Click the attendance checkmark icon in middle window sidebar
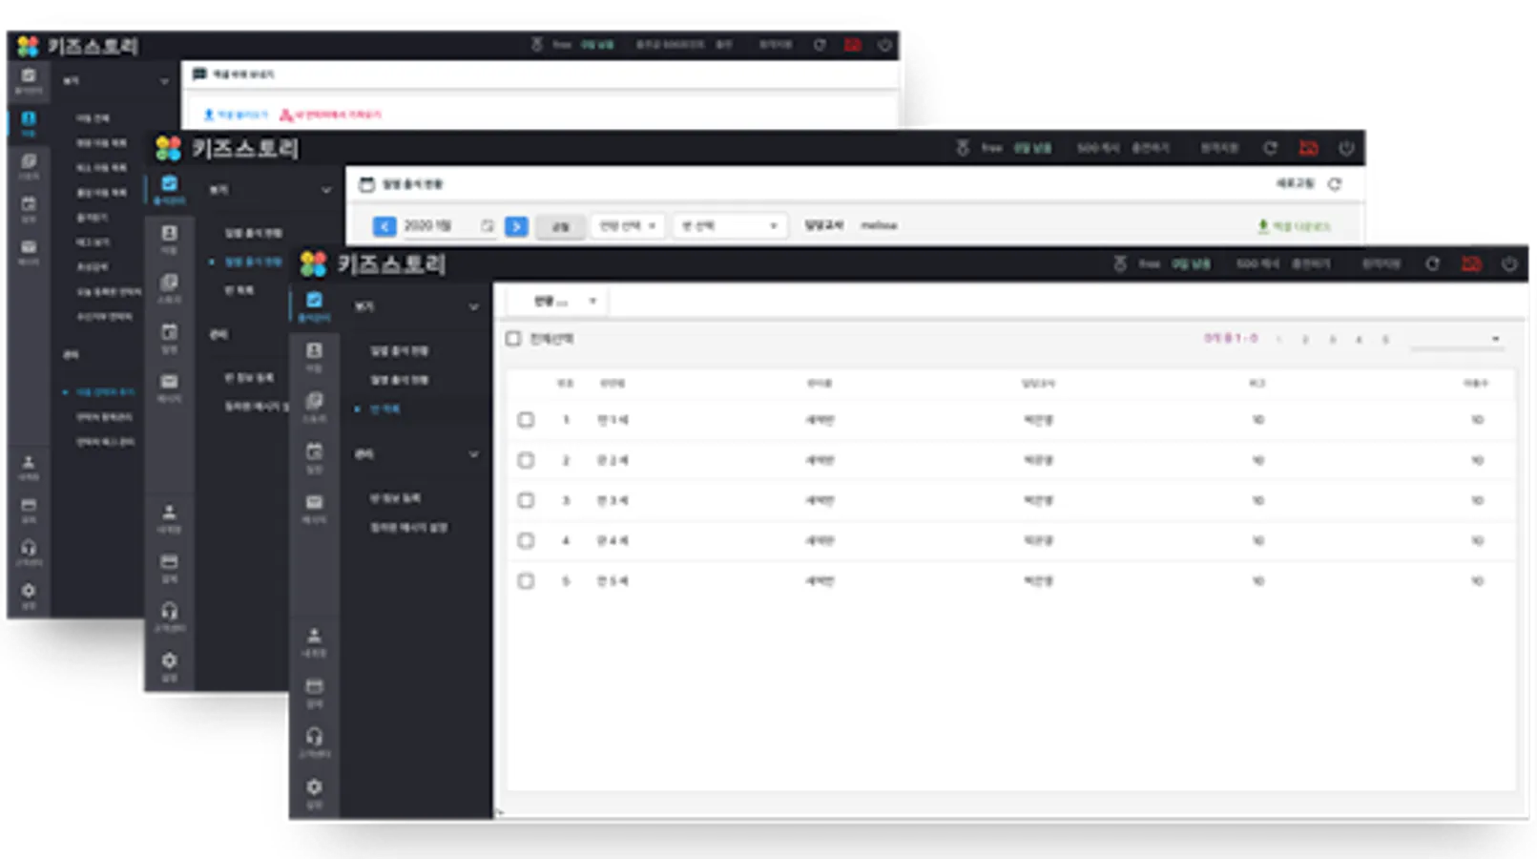 [169, 183]
